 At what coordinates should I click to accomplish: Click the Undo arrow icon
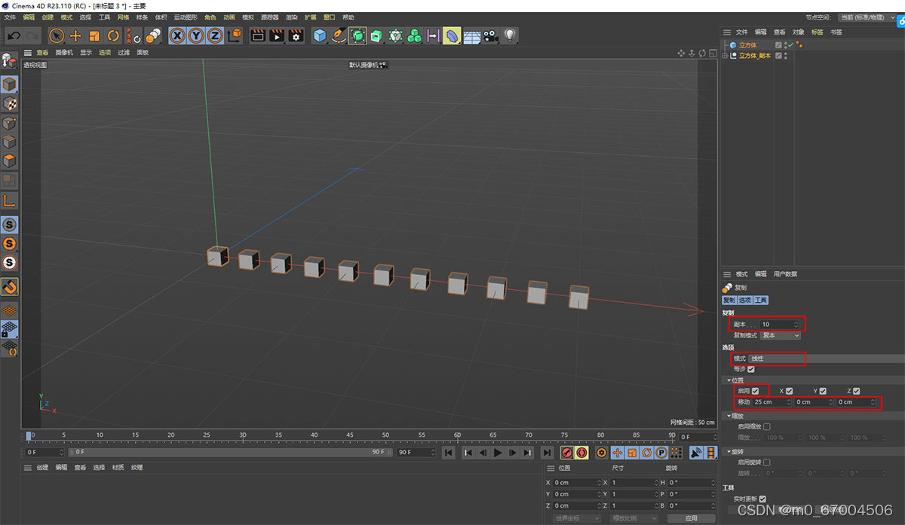click(x=14, y=35)
